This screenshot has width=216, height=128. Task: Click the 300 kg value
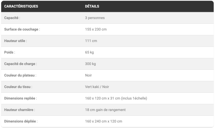[90, 64]
